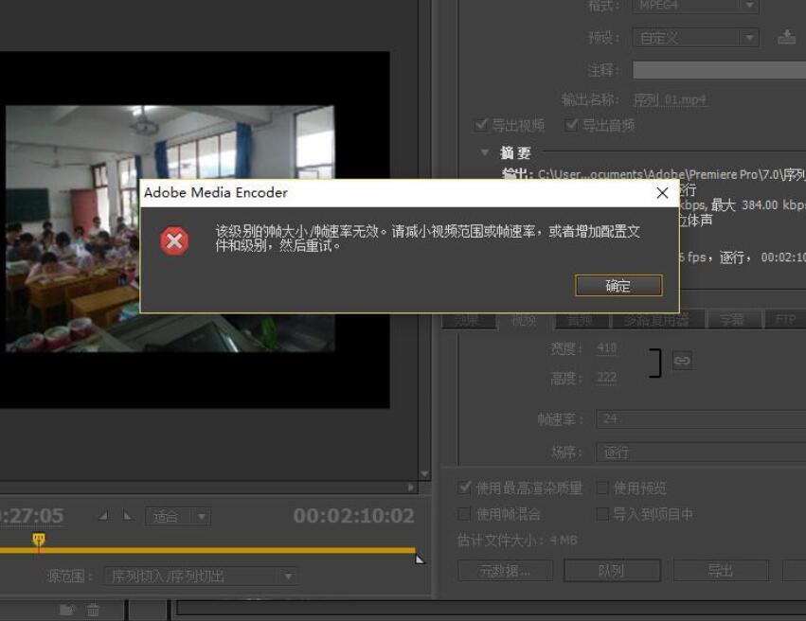The height and width of the screenshot is (621, 806).
Task: Close the Adobe Media Encoder dialog
Action: tap(662, 192)
